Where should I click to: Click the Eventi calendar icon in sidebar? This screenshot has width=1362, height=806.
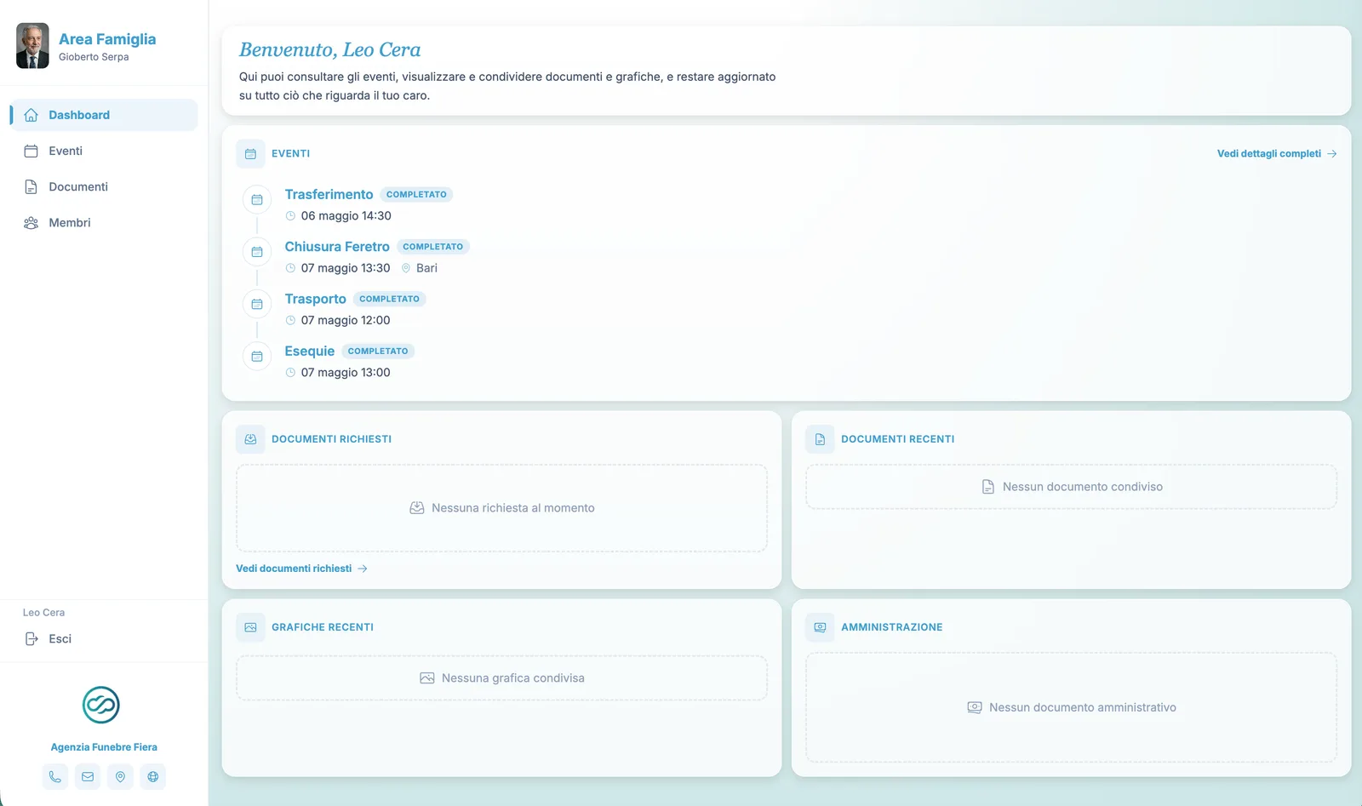[31, 151]
